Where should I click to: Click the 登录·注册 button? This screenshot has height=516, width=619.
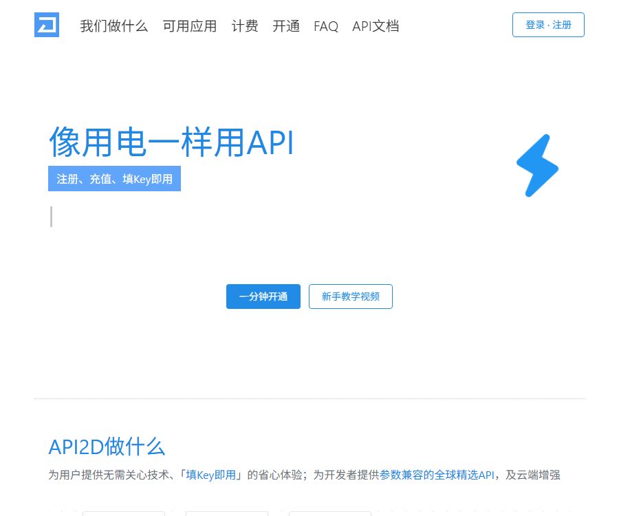pos(548,25)
